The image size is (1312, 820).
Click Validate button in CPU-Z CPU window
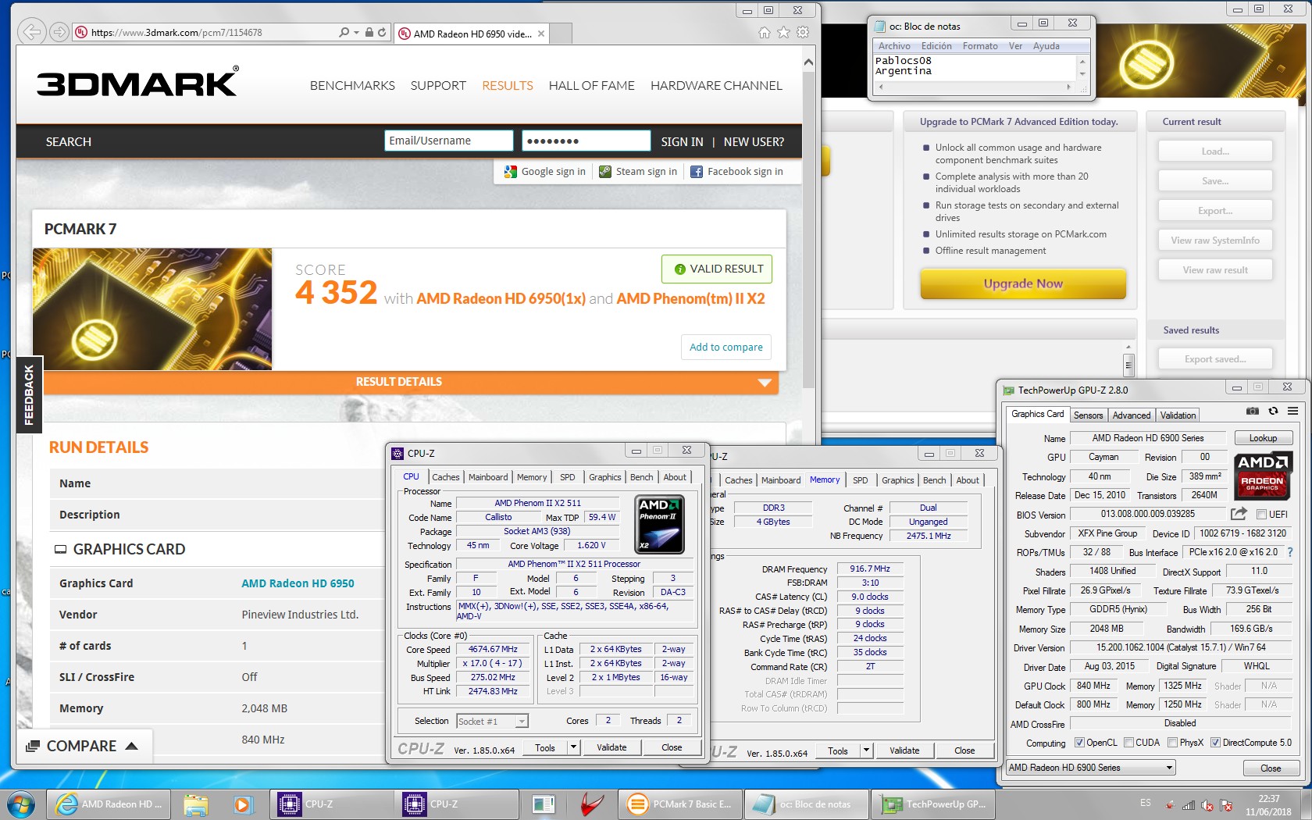[611, 747]
